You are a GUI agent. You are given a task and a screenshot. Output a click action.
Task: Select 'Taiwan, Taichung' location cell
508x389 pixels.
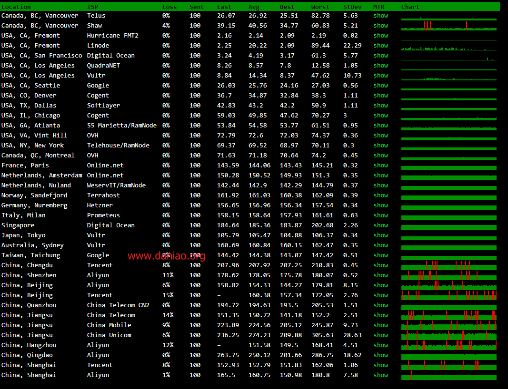31,255
